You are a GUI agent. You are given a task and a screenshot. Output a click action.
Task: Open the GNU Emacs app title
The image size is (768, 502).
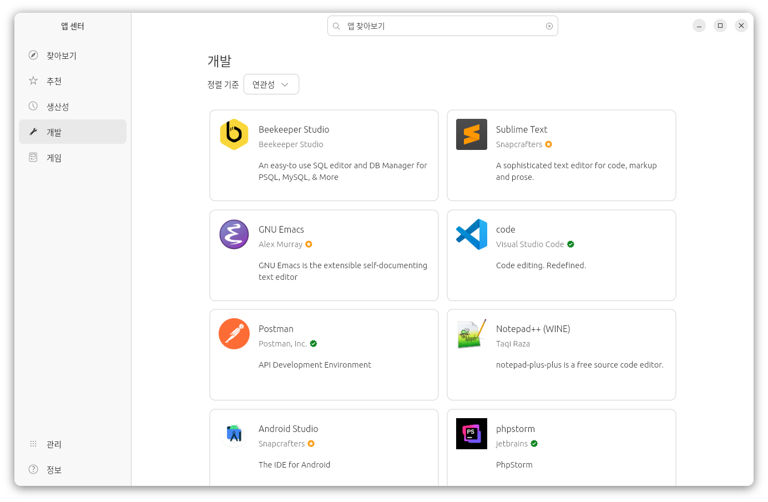tap(281, 229)
